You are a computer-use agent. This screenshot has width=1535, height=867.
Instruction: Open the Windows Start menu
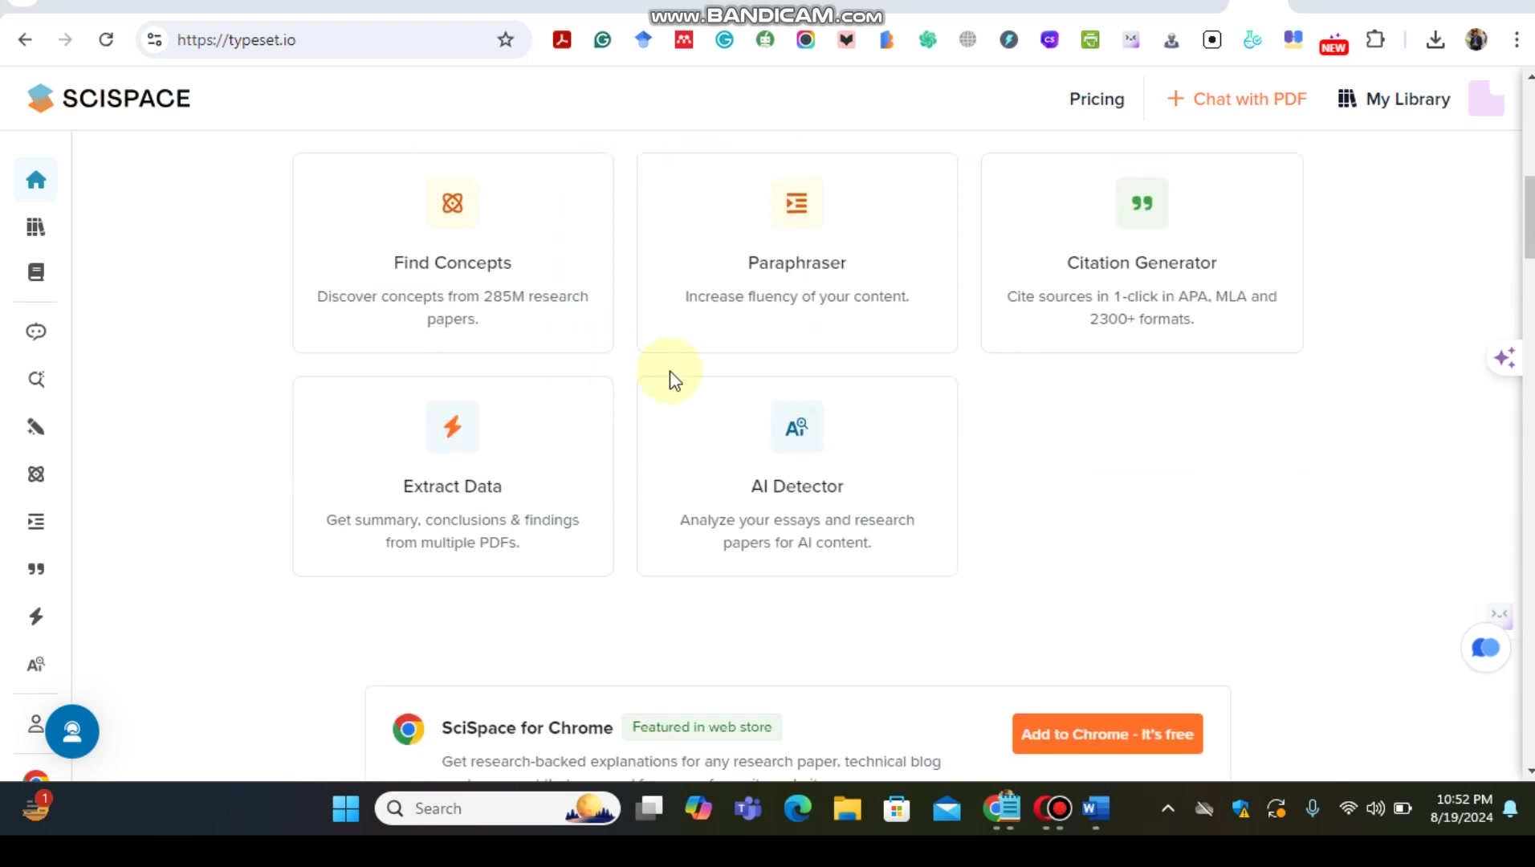(346, 808)
